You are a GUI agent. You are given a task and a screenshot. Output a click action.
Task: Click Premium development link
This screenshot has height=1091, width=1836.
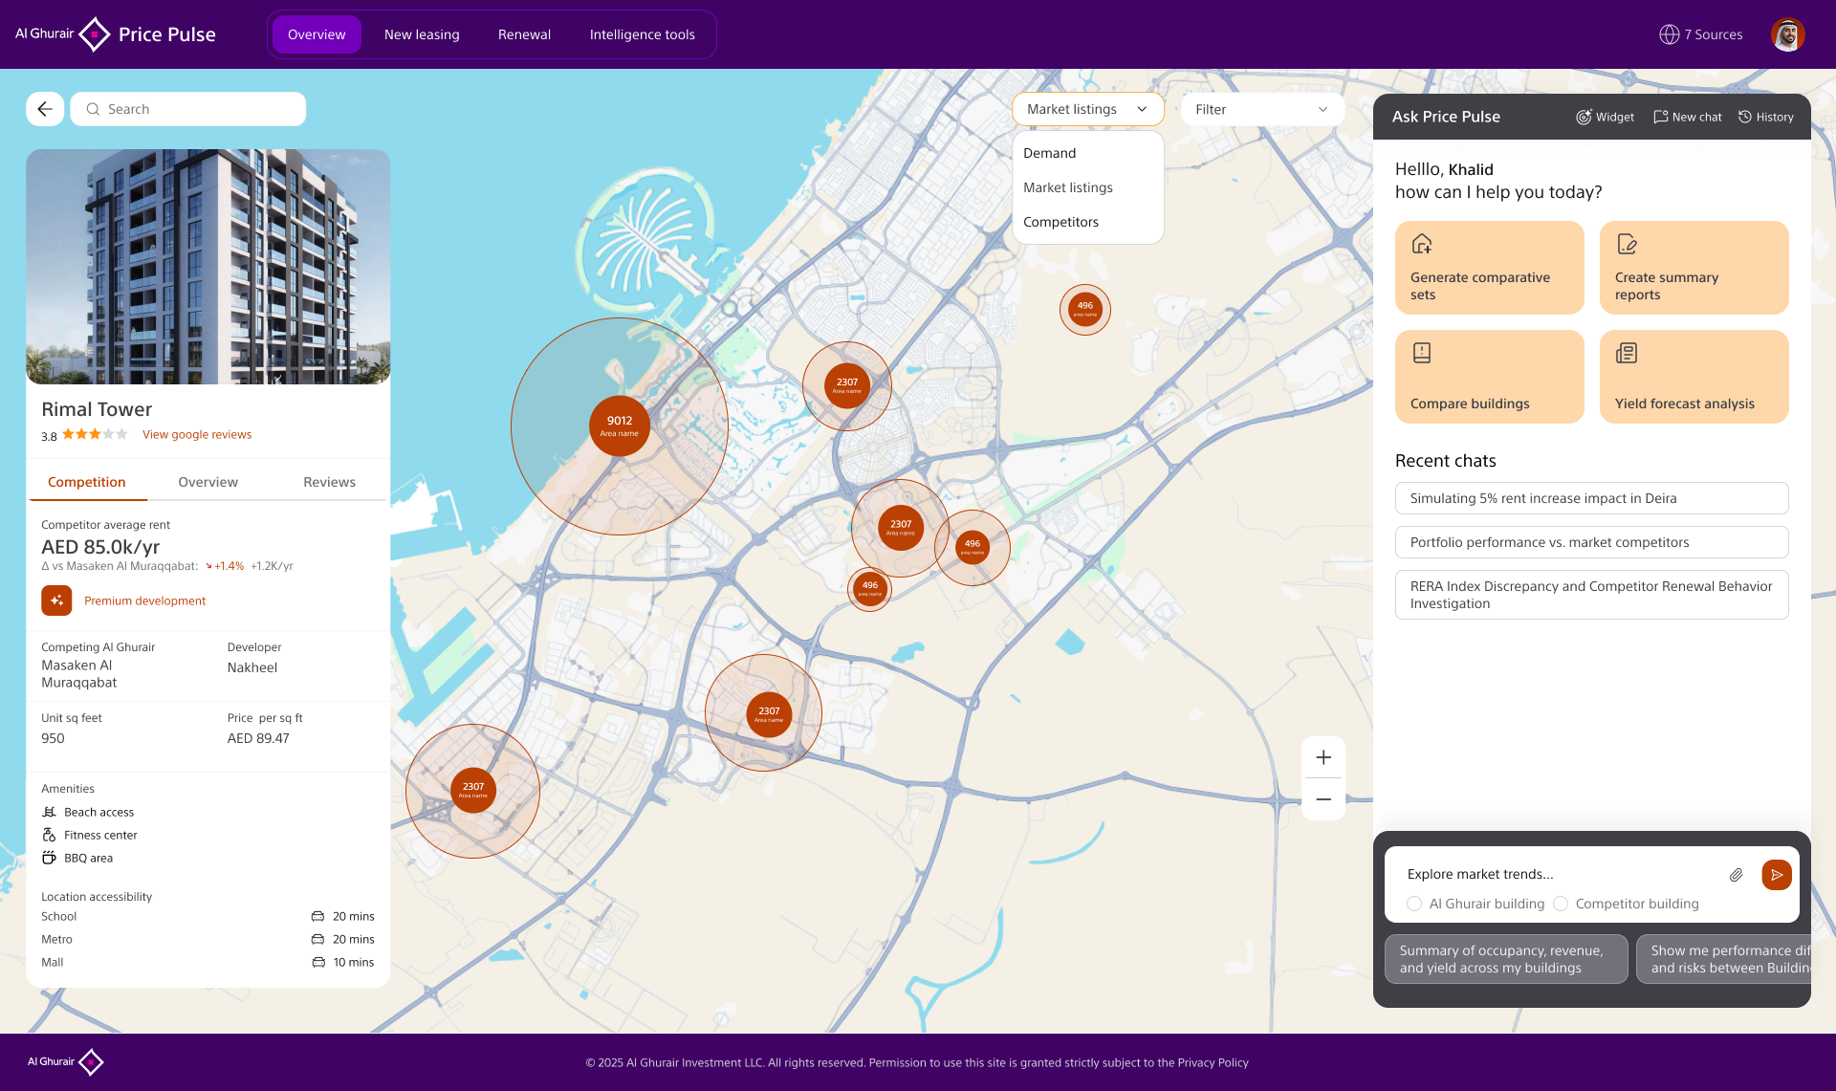coord(144,600)
